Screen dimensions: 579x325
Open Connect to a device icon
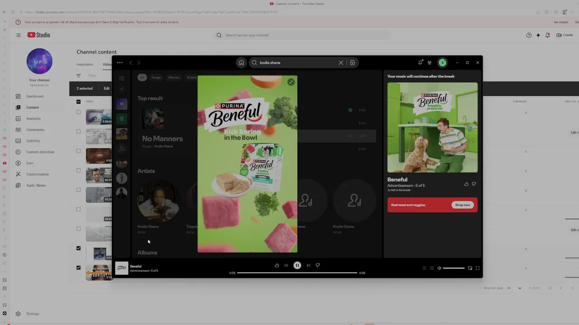(432, 268)
